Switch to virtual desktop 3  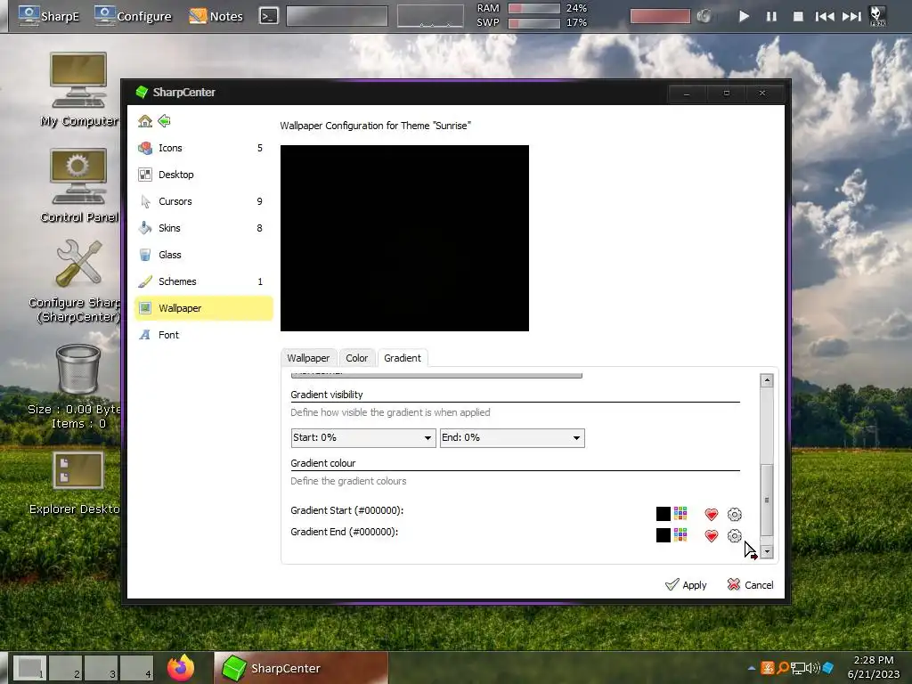[x=102, y=668]
